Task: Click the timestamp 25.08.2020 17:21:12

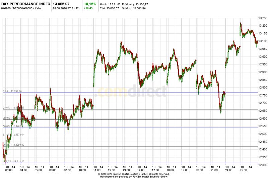Action: coord(66,8)
